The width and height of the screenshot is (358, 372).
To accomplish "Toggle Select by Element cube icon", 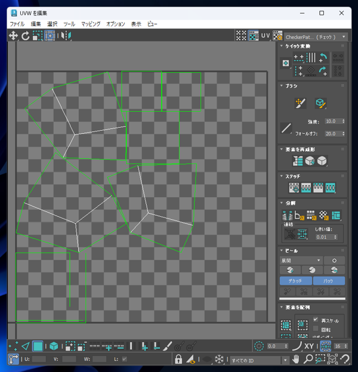I will pyautogui.click(x=54, y=346).
